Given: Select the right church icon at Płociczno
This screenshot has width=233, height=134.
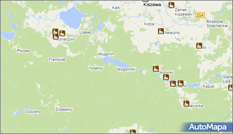Looking at the screenshot, I should [181, 83].
